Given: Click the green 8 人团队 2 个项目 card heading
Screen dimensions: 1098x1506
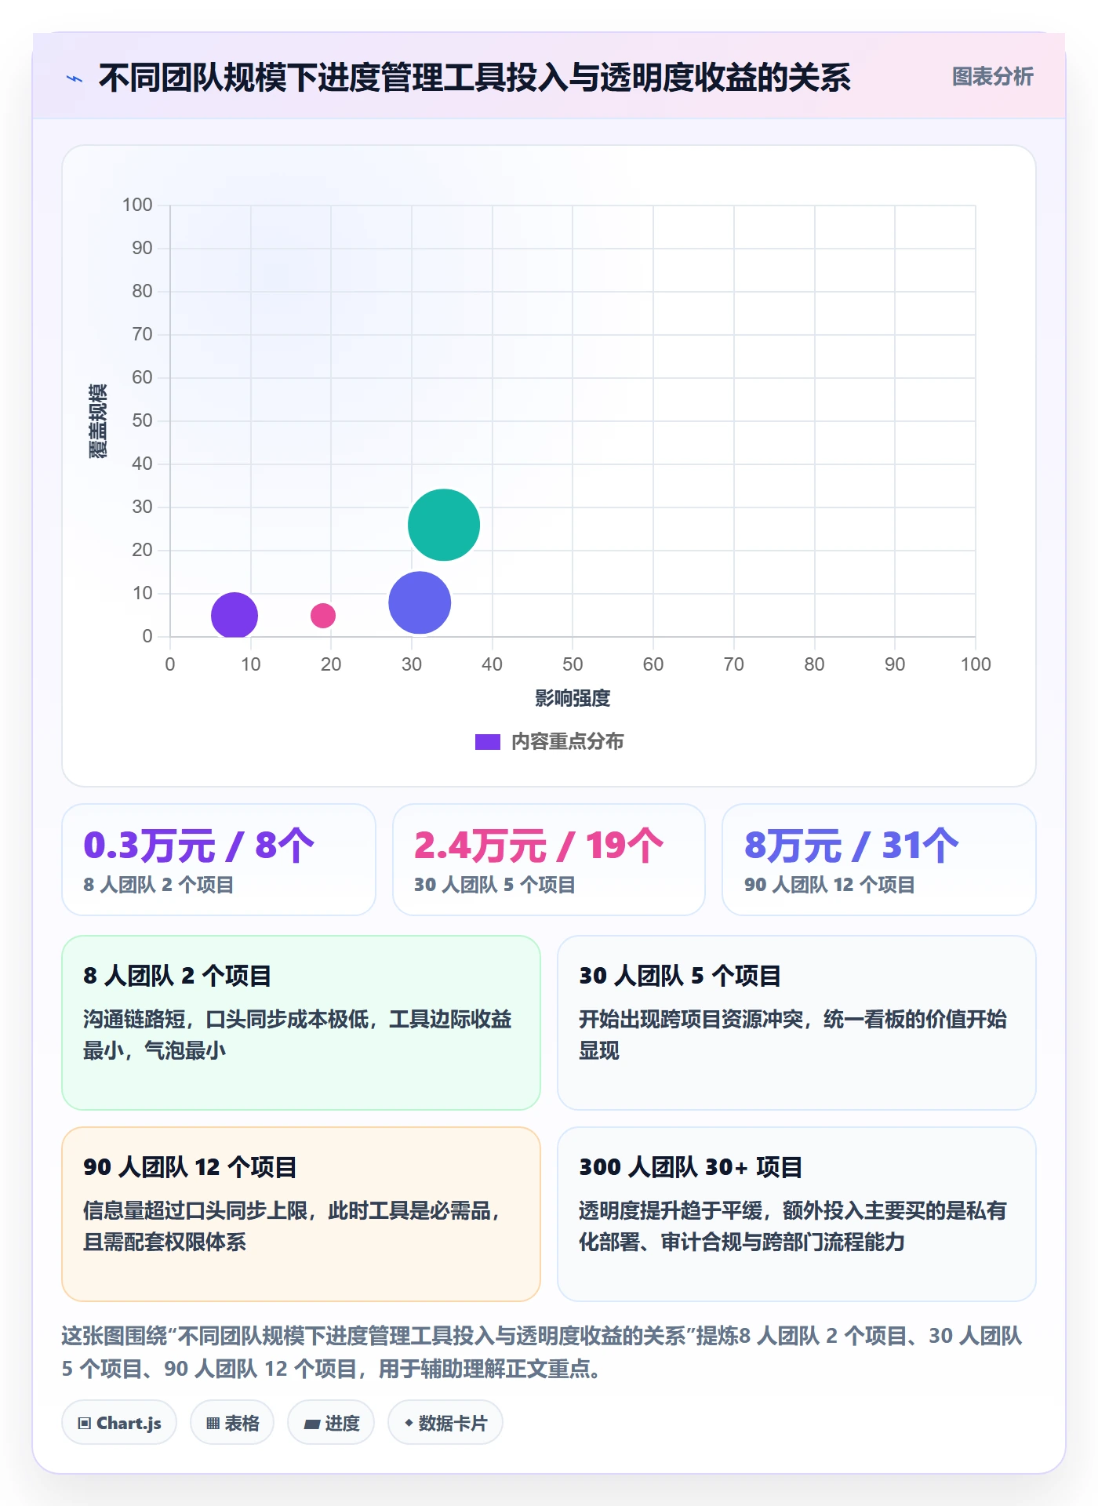Looking at the screenshot, I should coord(177,977).
